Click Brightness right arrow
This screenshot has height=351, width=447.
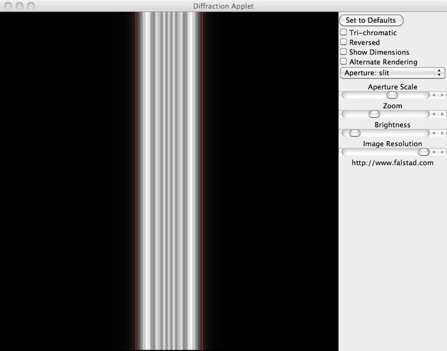coord(442,133)
